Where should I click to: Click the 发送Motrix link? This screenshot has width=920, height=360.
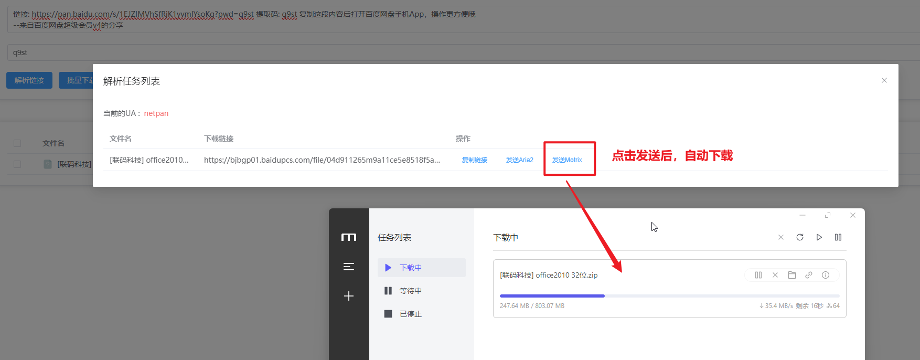coord(567,160)
